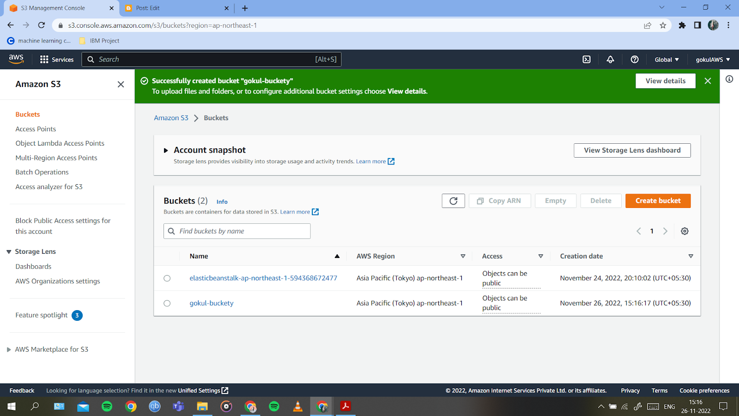The image size is (739, 416).
Task: Open the info panel icon at right edge
Action: [729, 79]
